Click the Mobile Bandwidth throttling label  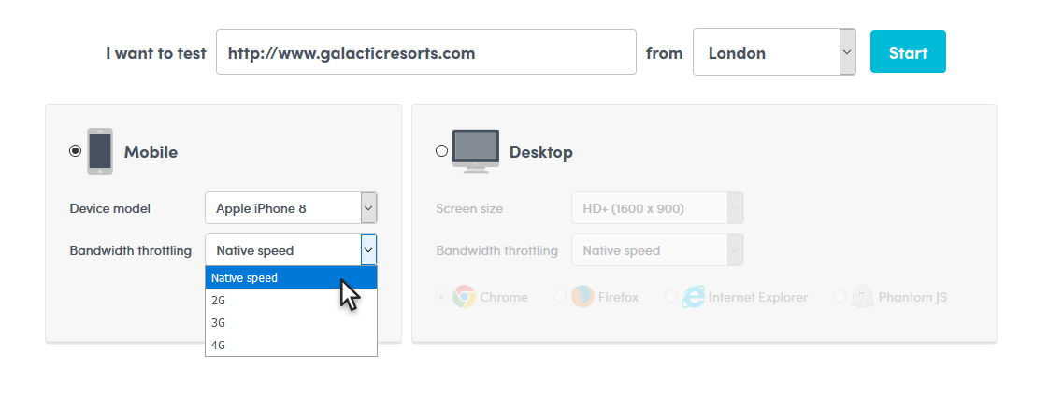[130, 250]
